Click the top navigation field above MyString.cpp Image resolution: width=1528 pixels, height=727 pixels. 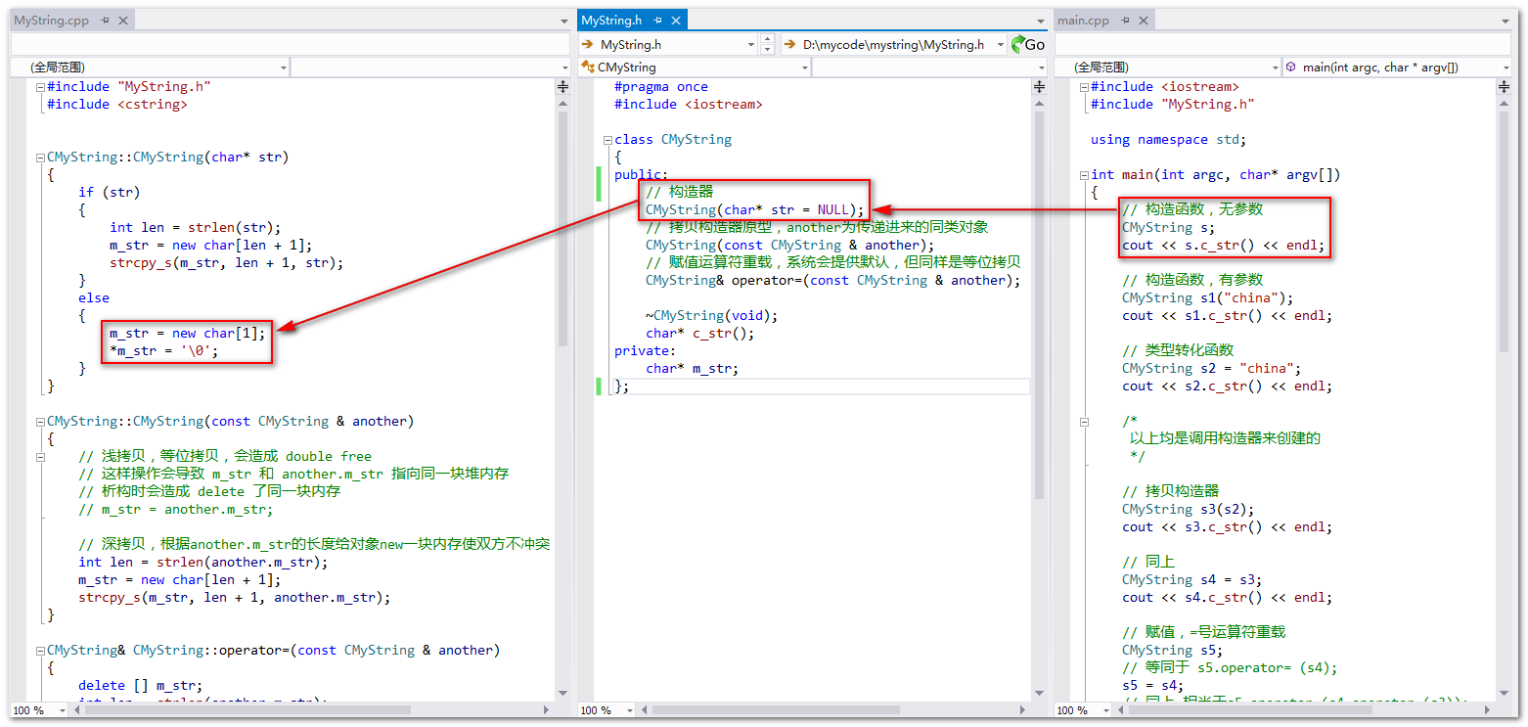point(291,44)
